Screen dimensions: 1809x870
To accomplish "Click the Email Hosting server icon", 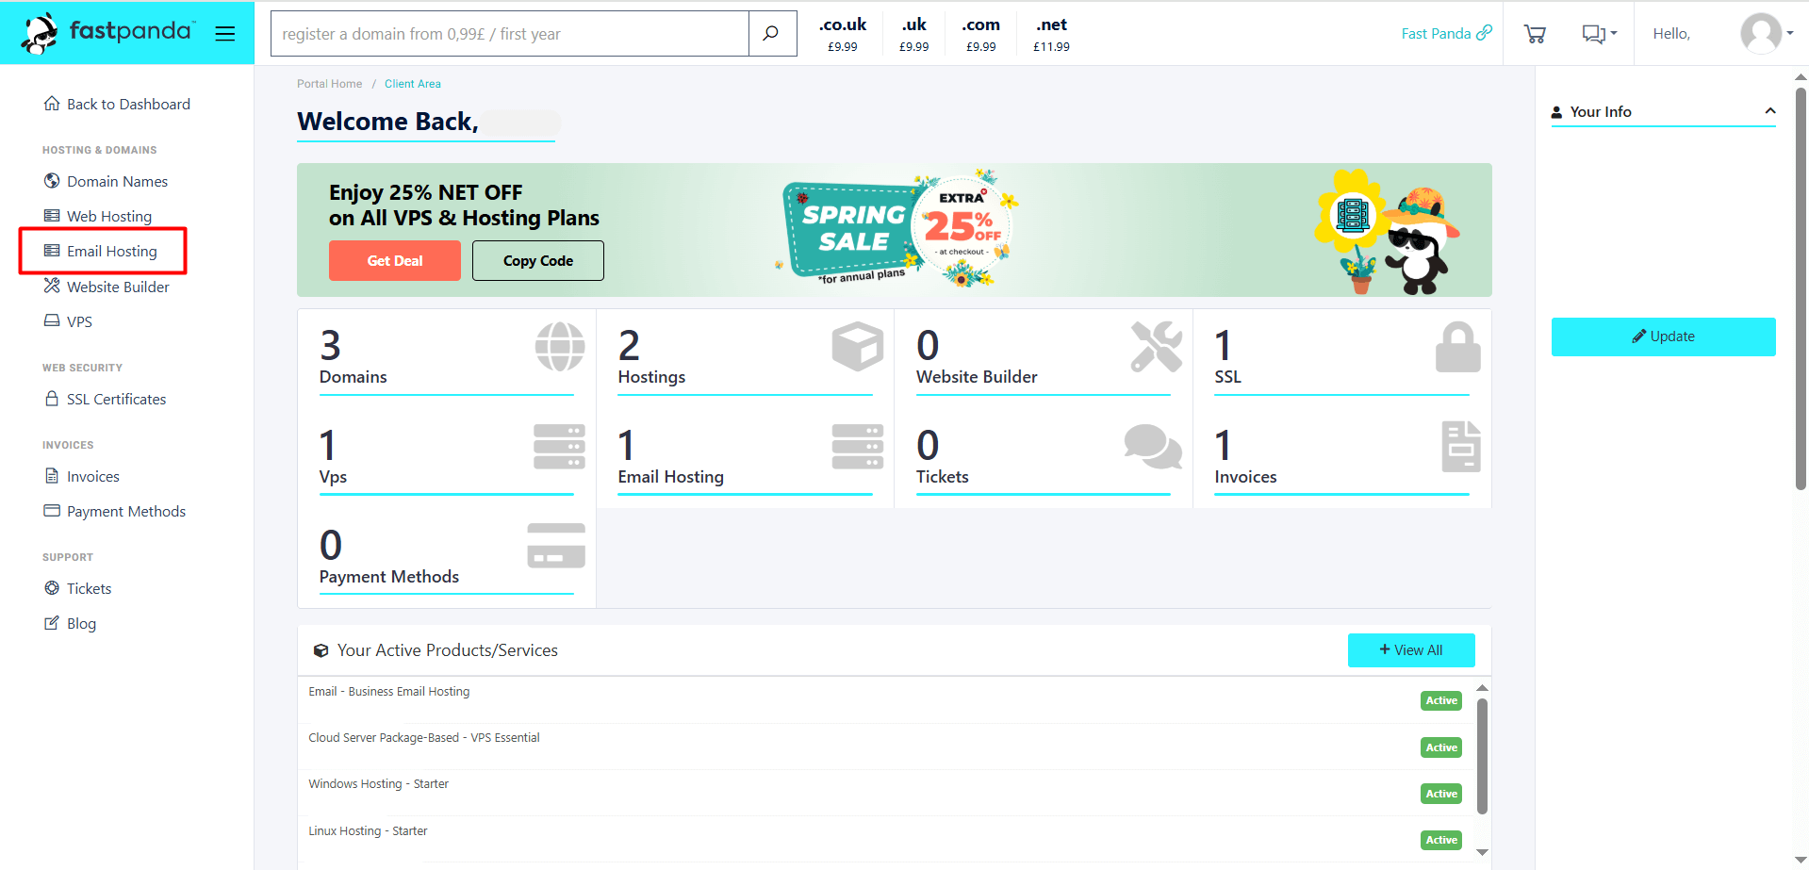I will pyautogui.click(x=858, y=447).
